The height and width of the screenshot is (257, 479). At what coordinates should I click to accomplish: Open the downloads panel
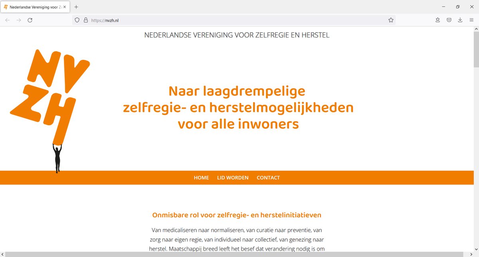pyautogui.click(x=460, y=20)
